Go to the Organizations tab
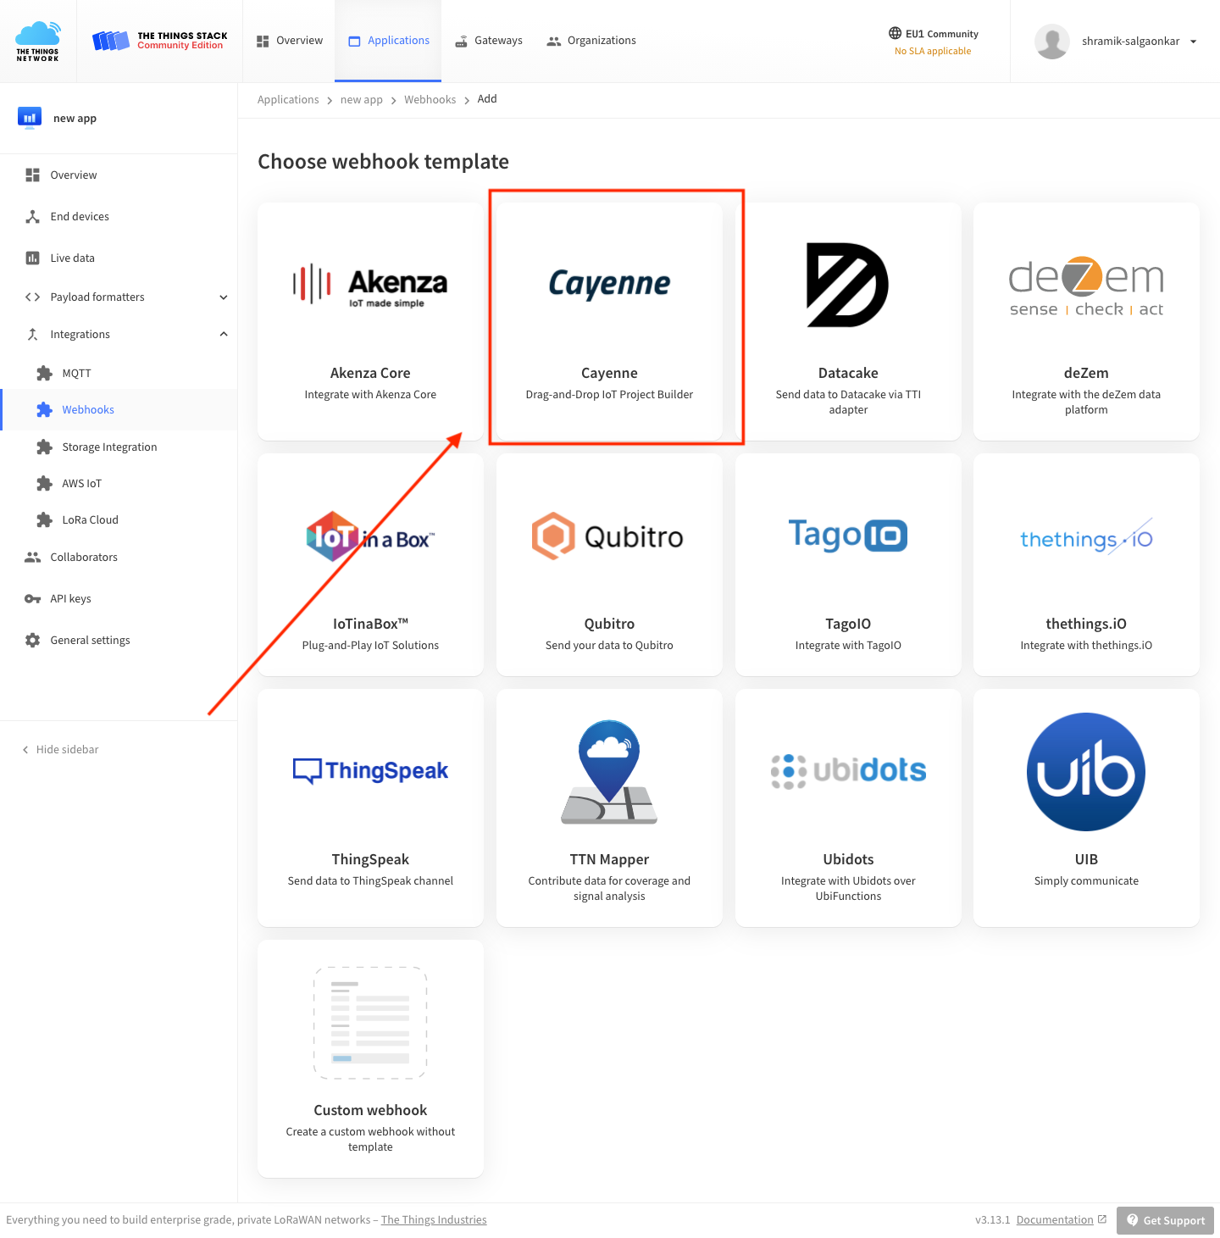Viewport: 1220px width, 1238px height. [x=591, y=41]
